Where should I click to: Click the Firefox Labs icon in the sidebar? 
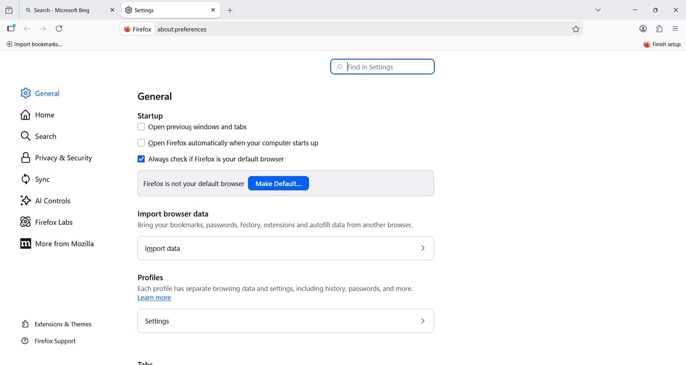(25, 222)
